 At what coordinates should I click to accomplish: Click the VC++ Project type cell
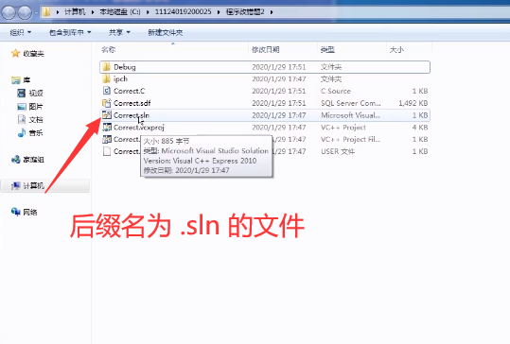[x=343, y=128]
